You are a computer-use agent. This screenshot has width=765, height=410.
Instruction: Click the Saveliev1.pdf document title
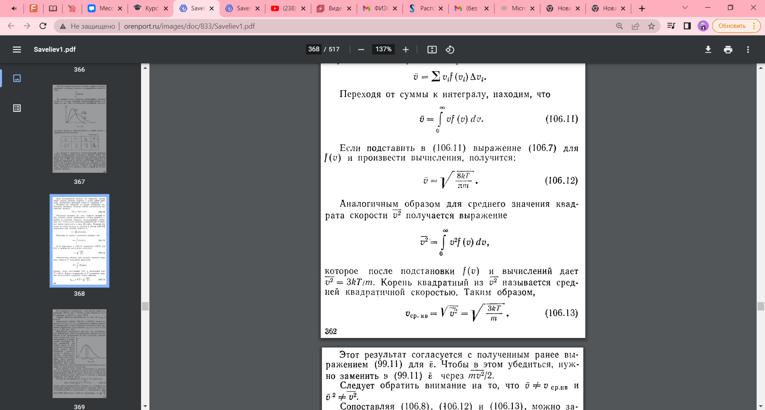(x=55, y=49)
